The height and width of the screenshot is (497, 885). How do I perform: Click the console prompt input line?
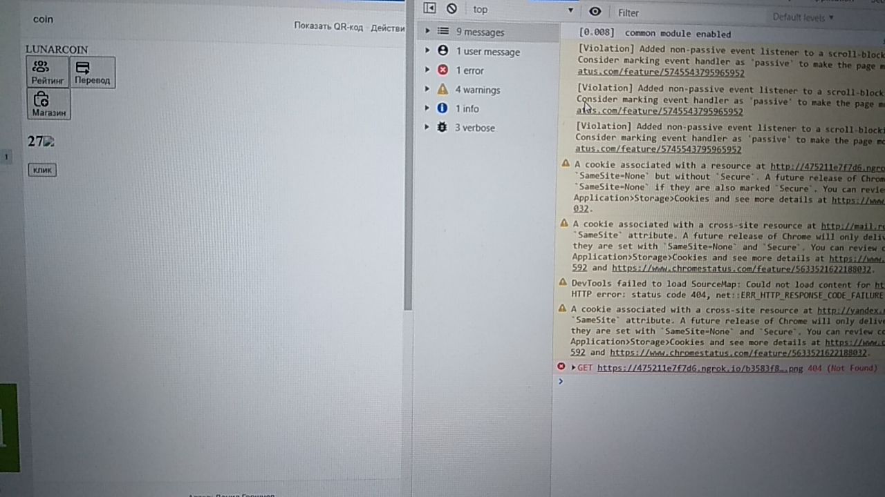click(719, 382)
